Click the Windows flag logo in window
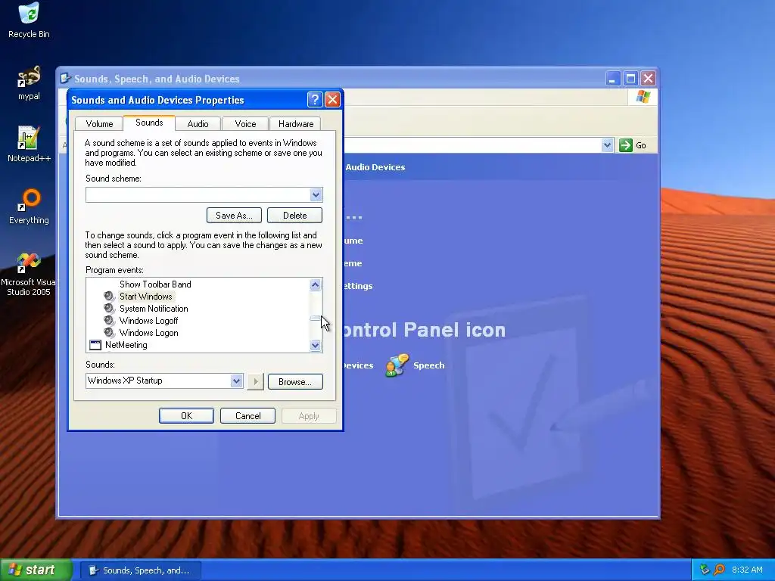This screenshot has height=581, width=775. (643, 96)
